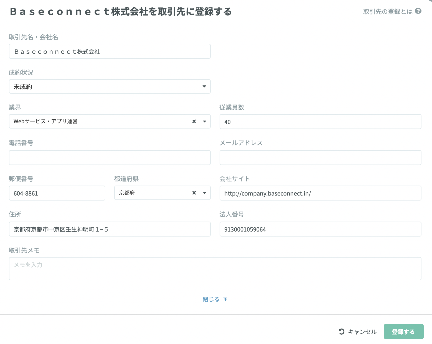Click the 登録する button

coord(403,332)
